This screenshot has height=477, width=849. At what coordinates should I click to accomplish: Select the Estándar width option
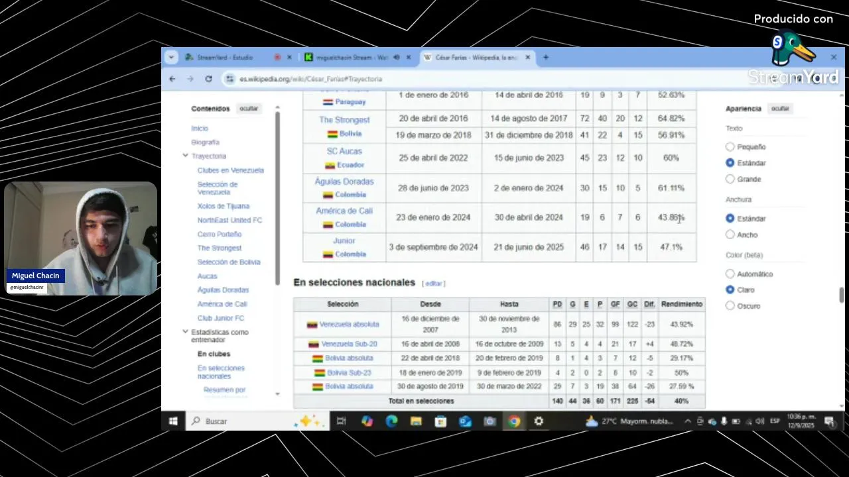click(x=730, y=219)
